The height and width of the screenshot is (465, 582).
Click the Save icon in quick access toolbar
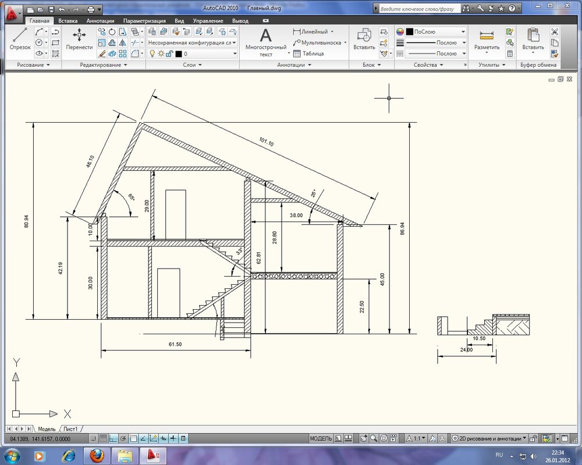click(51, 10)
